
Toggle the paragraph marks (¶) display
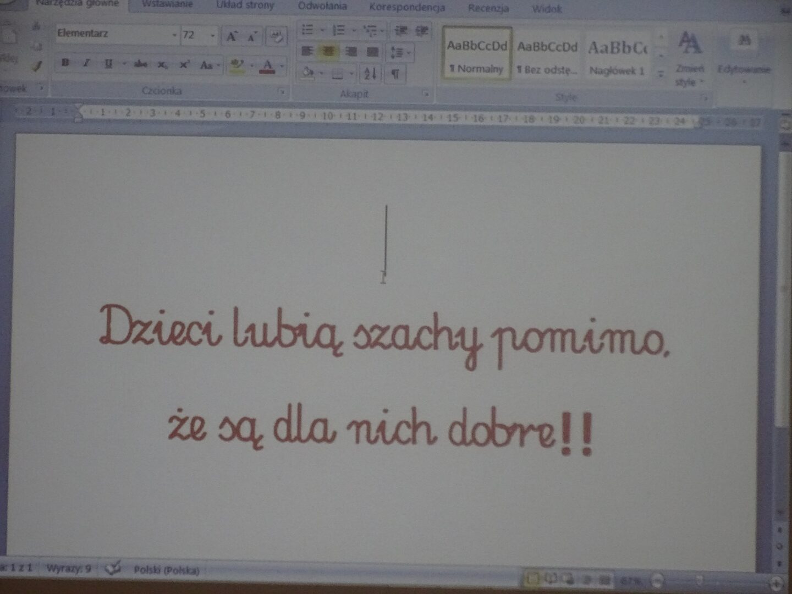[395, 74]
